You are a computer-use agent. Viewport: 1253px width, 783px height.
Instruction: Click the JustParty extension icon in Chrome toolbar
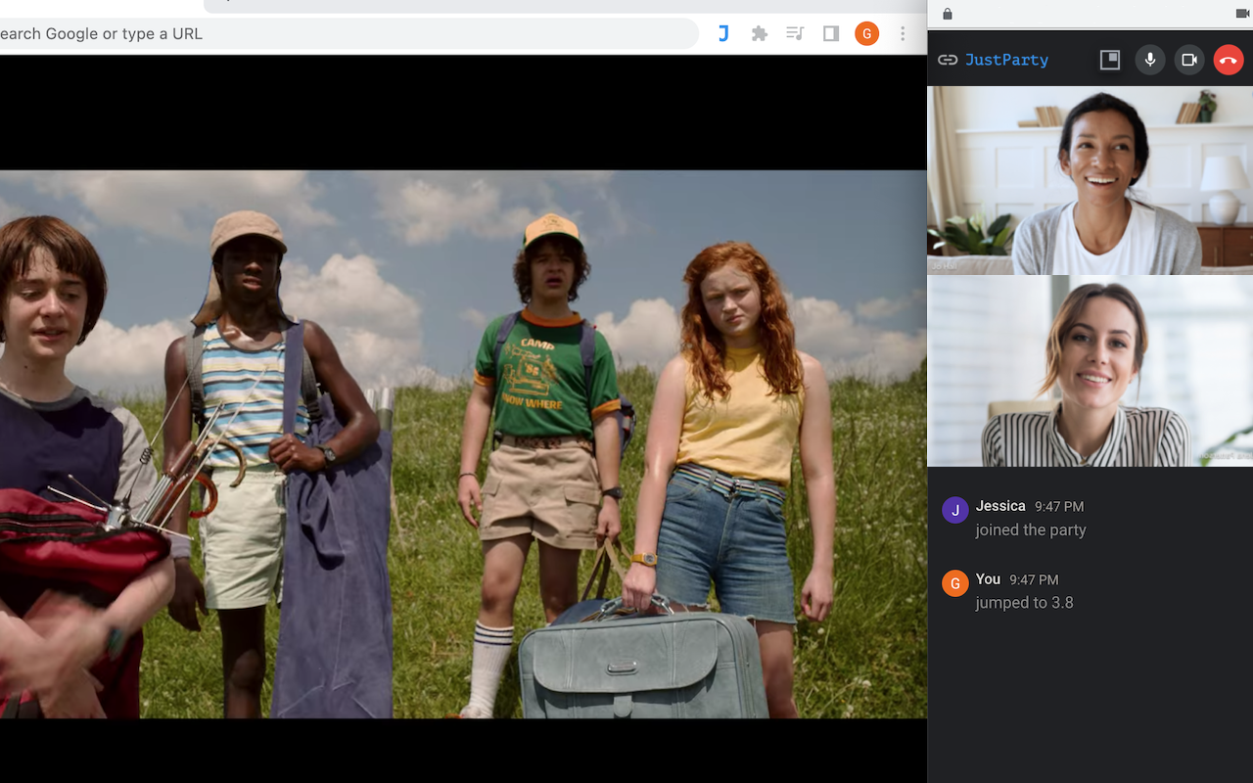click(723, 33)
